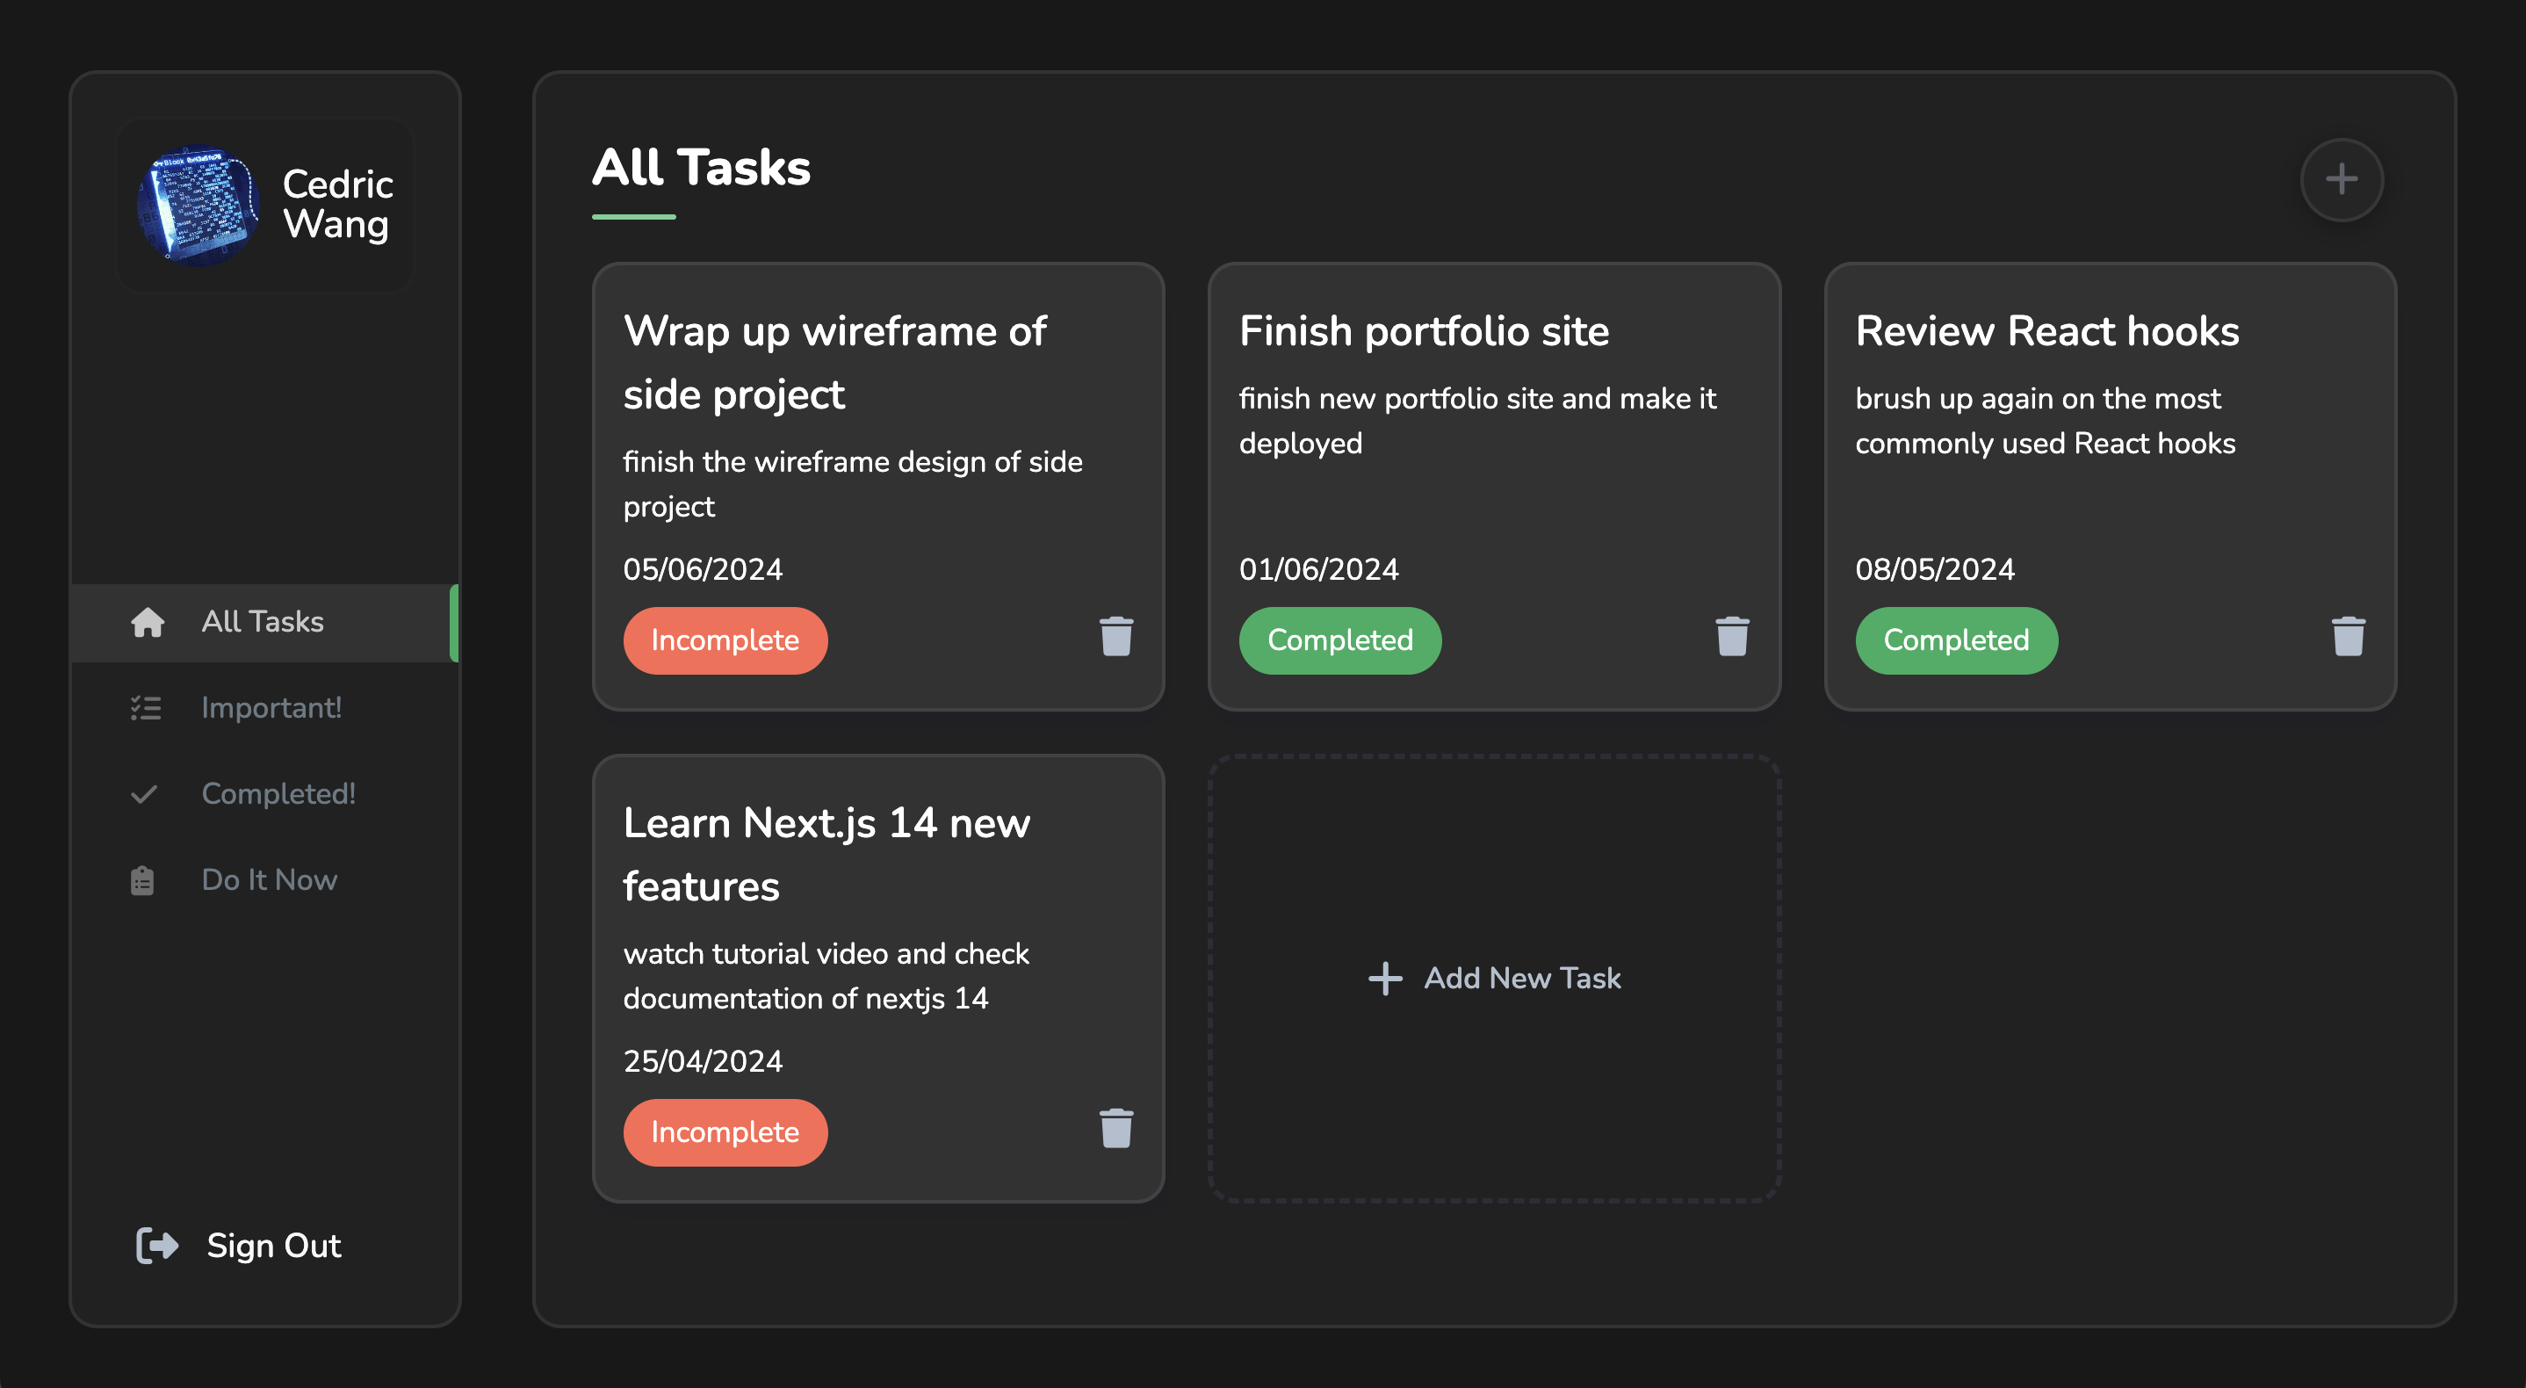Delete the Wrap up wireframe task

pos(1116,637)
